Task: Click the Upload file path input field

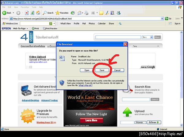Action: [127, 122]
